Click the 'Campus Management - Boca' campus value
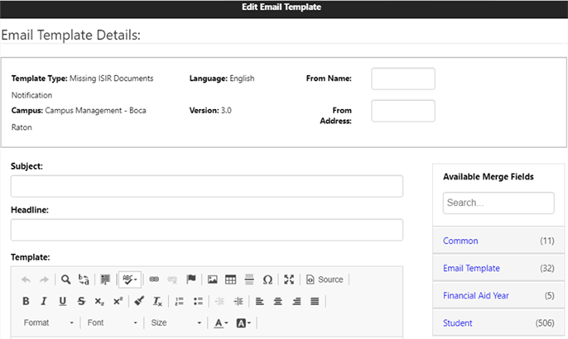This screenshot has height=339, width=568. 96,110
